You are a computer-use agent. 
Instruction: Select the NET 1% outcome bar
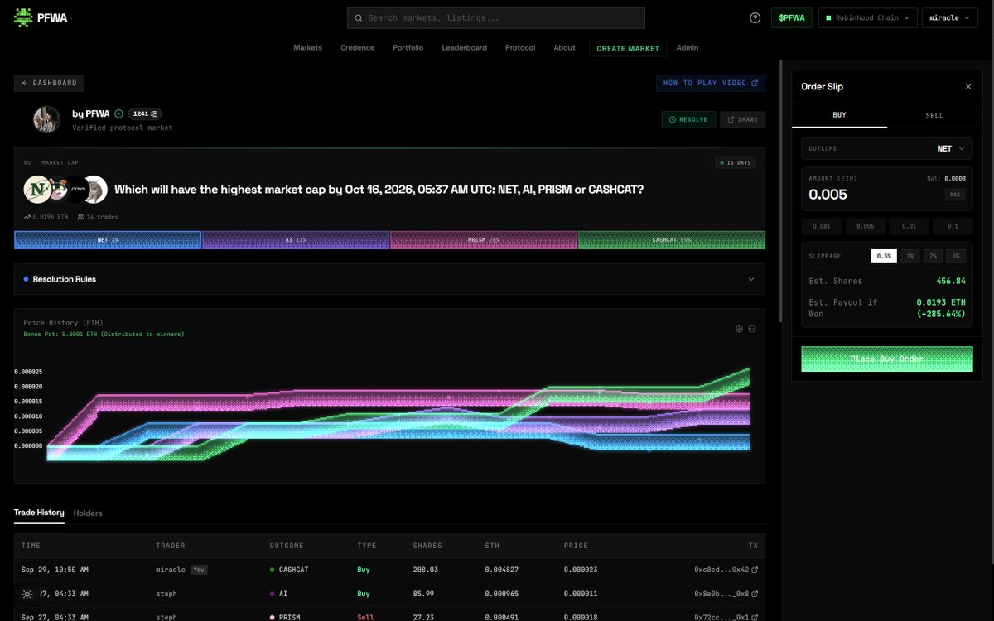pos(108,240)
